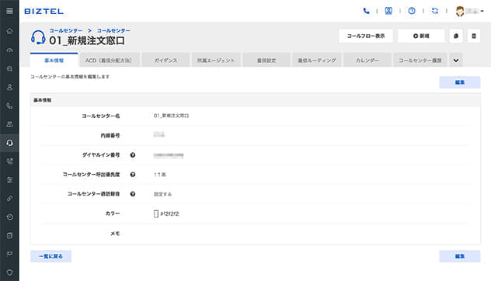491x281 pixels.
Task: Click the first コールセンター breadcrumb link
Action: 66,31
